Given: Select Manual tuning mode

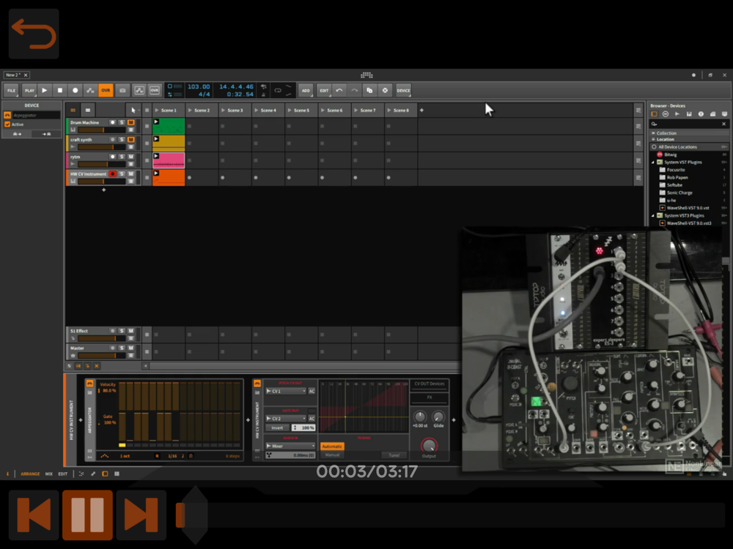Looking at the screenshot, I should click(332, 455).
